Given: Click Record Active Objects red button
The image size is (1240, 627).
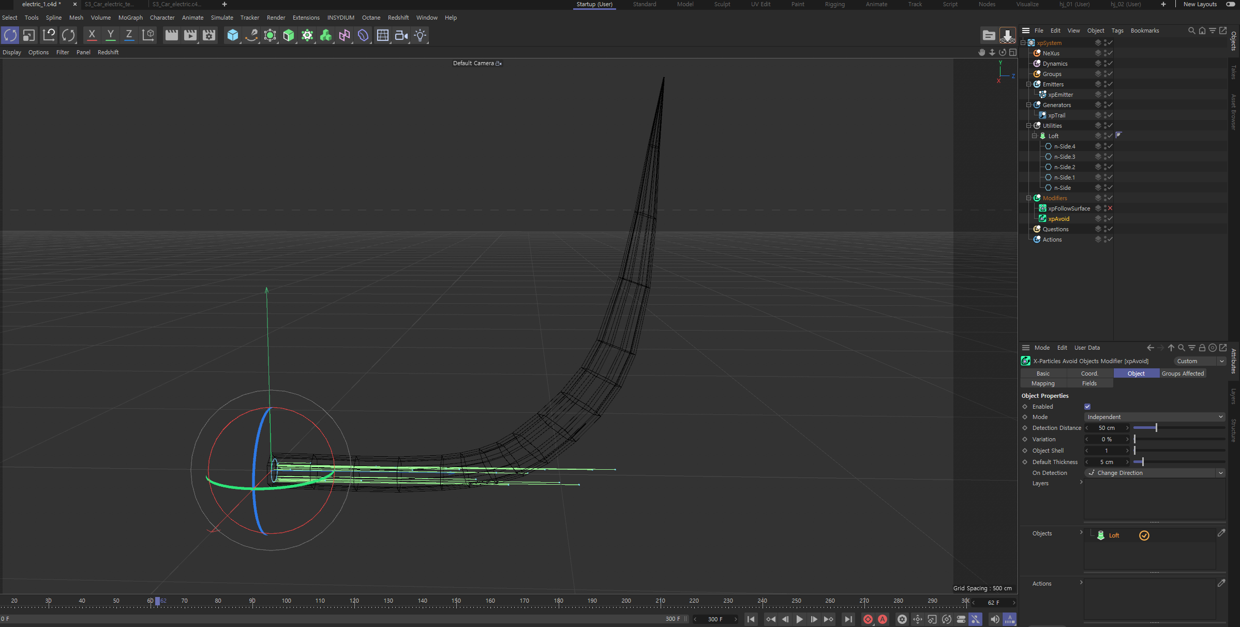Looking at the screenshot, I should click(x=868, y=619).
